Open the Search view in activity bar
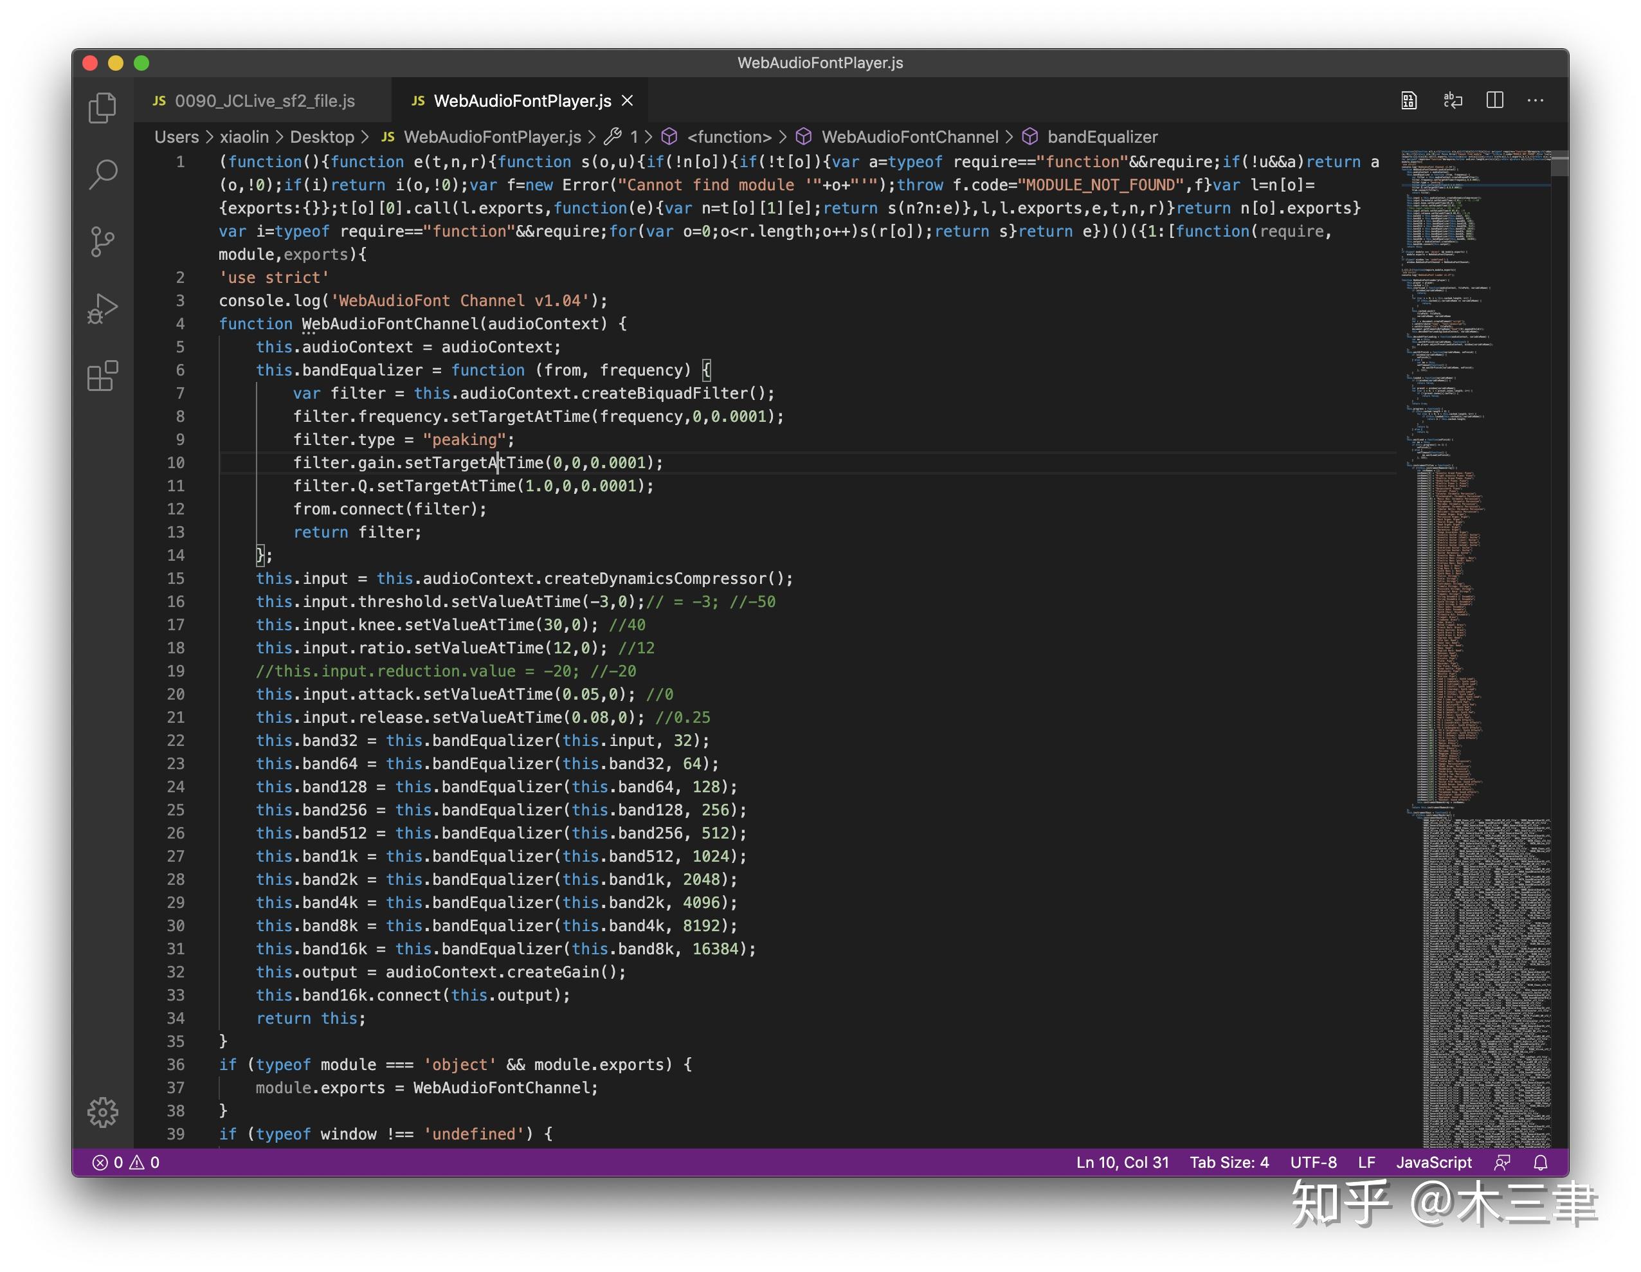The image size is (1641, 1272). pos(102,174)
